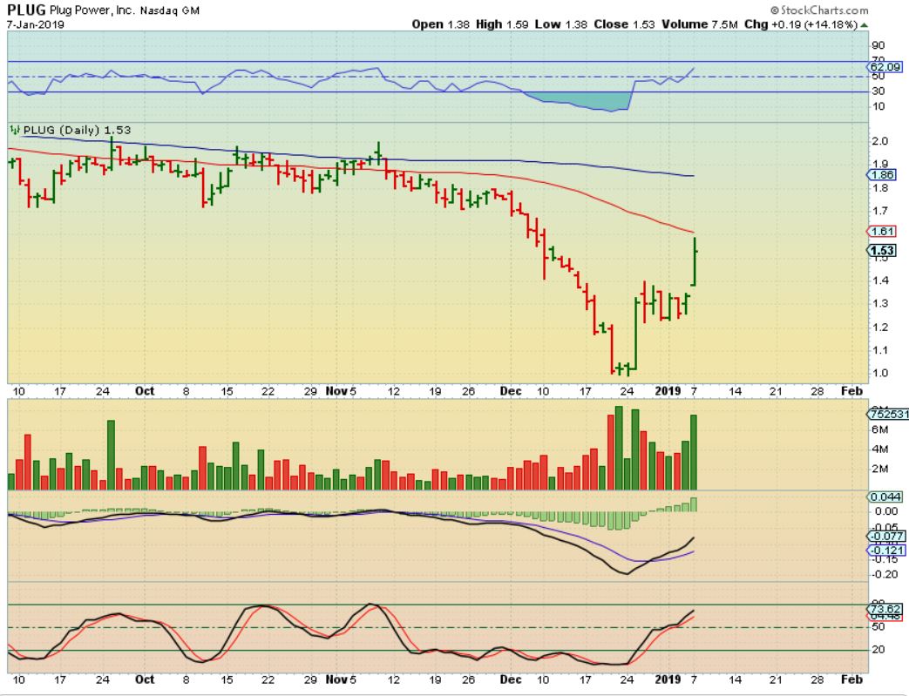Click the PLUG (Daily) 1.53 legend label
909x696 pixels.
[77, 130]
